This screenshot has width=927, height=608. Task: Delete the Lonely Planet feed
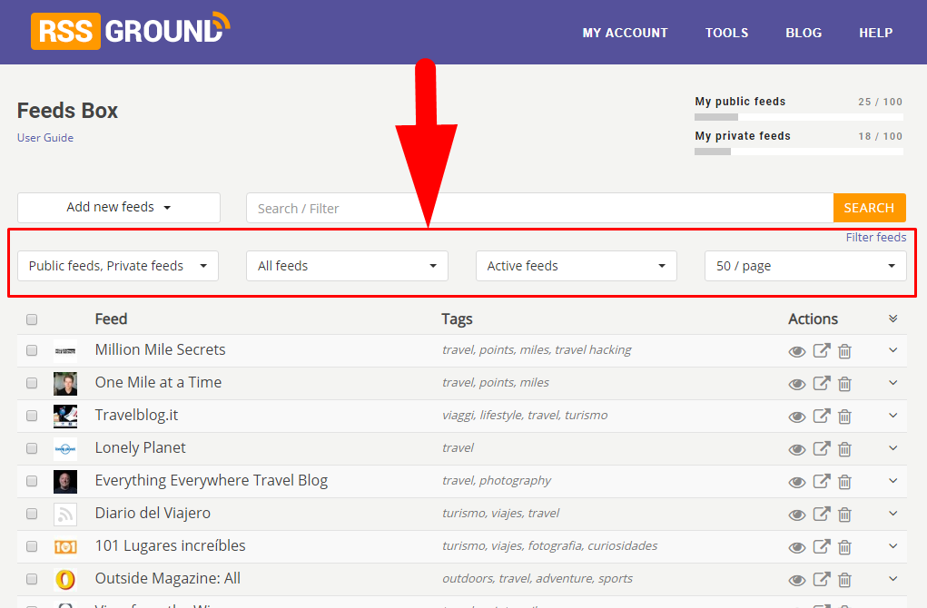click(x=844, y=449)
